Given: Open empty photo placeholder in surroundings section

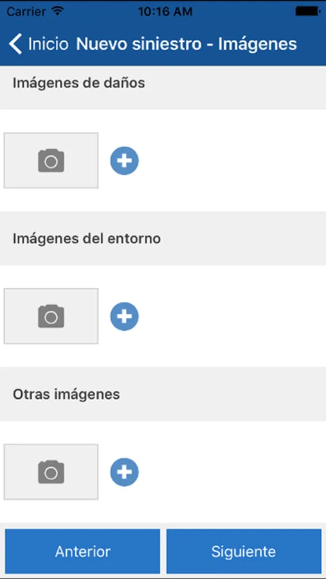Looking at the screenshot, I should (x=51, y=316).
